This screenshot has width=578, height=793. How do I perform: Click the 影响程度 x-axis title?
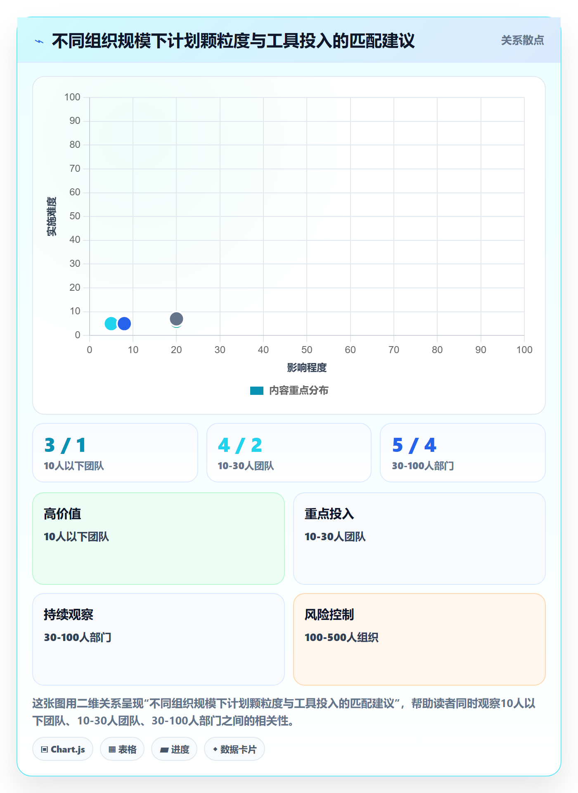307,368
